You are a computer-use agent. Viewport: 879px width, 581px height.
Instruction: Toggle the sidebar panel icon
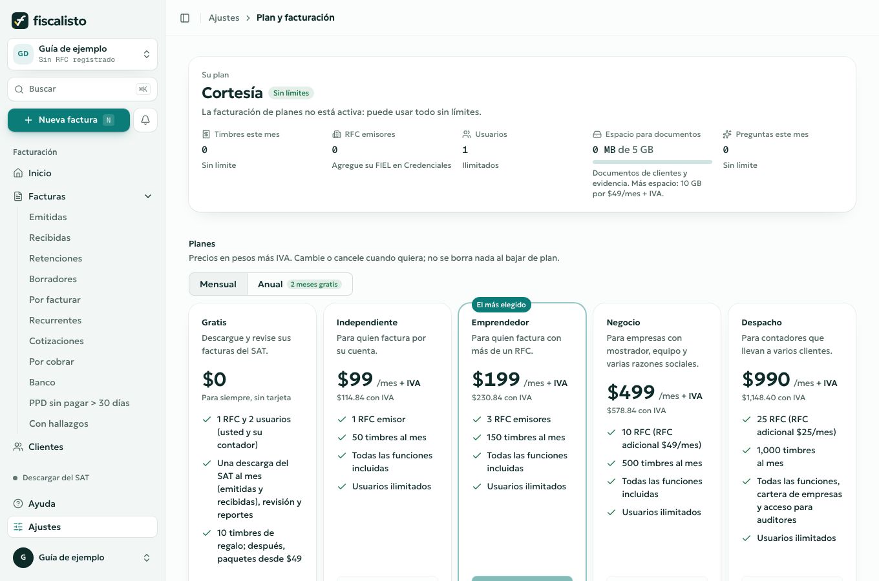coord(185,18)
